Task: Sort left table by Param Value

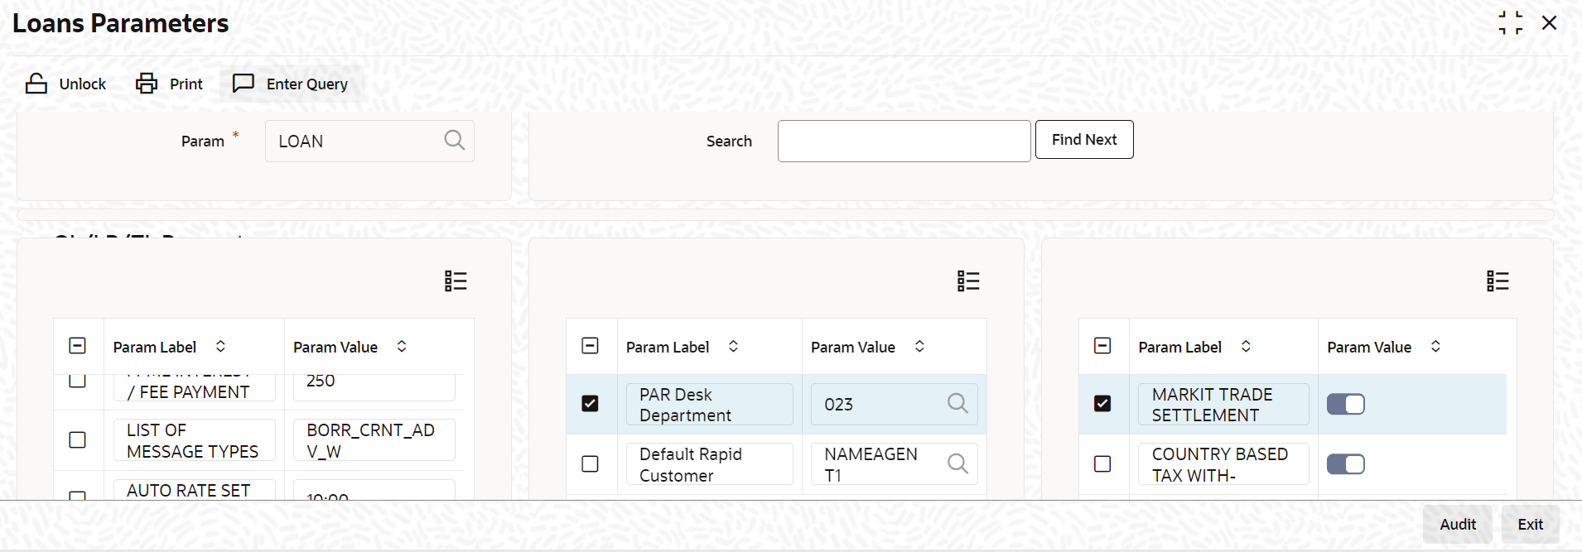Action: click(x=402, y=347)
